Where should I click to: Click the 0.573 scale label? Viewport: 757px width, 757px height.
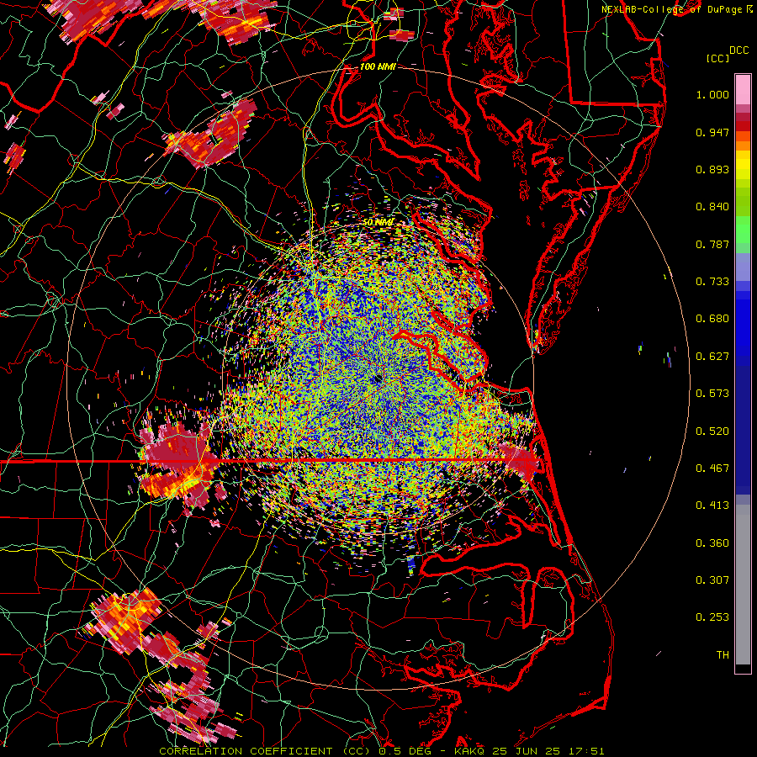pyautogui.click(x=712, y=394)
